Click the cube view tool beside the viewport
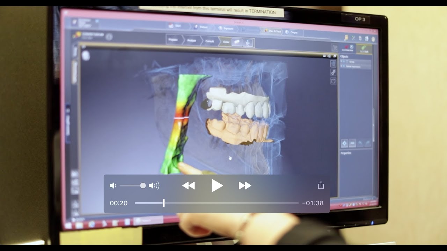 click(x=334, y=81)
